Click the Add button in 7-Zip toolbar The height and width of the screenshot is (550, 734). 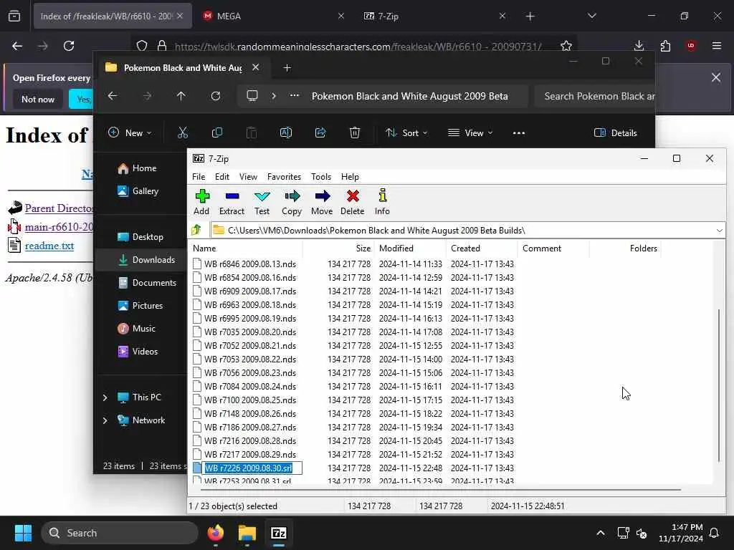coord(201,202)
